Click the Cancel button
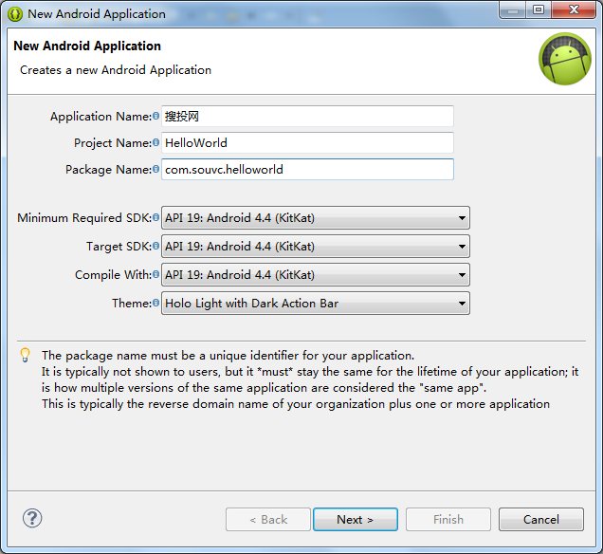 [x=541, y=520]
